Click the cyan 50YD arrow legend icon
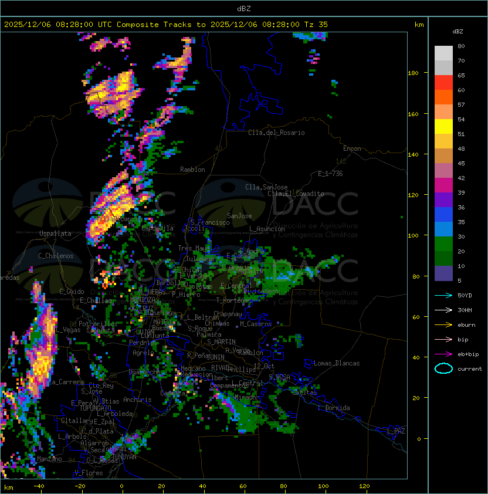This screenshot has width=488, height=494. [443, 295]
